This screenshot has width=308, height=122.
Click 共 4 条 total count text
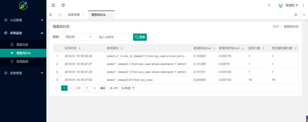click(113, 88)
